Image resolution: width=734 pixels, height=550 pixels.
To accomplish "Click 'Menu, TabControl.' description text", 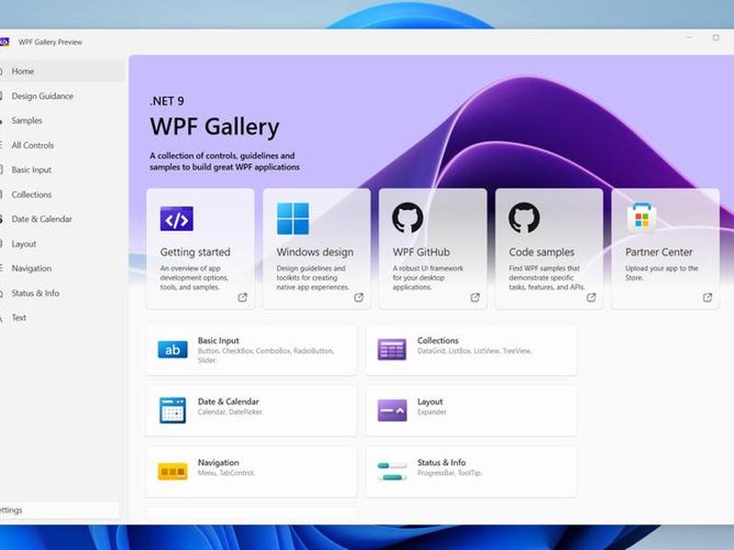I will click(x=226, y=473).
